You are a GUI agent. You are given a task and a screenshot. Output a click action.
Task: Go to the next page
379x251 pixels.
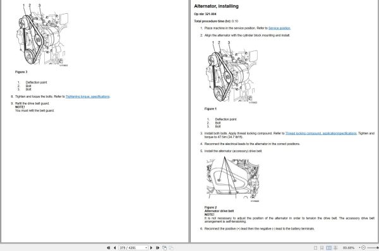(x=152, y=248)
